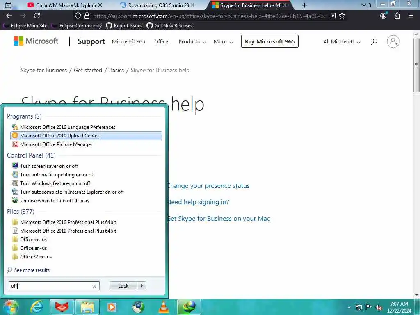Go back with the browser back arrow
Screen dimensions: 420x315
click(x=9, y=16)
